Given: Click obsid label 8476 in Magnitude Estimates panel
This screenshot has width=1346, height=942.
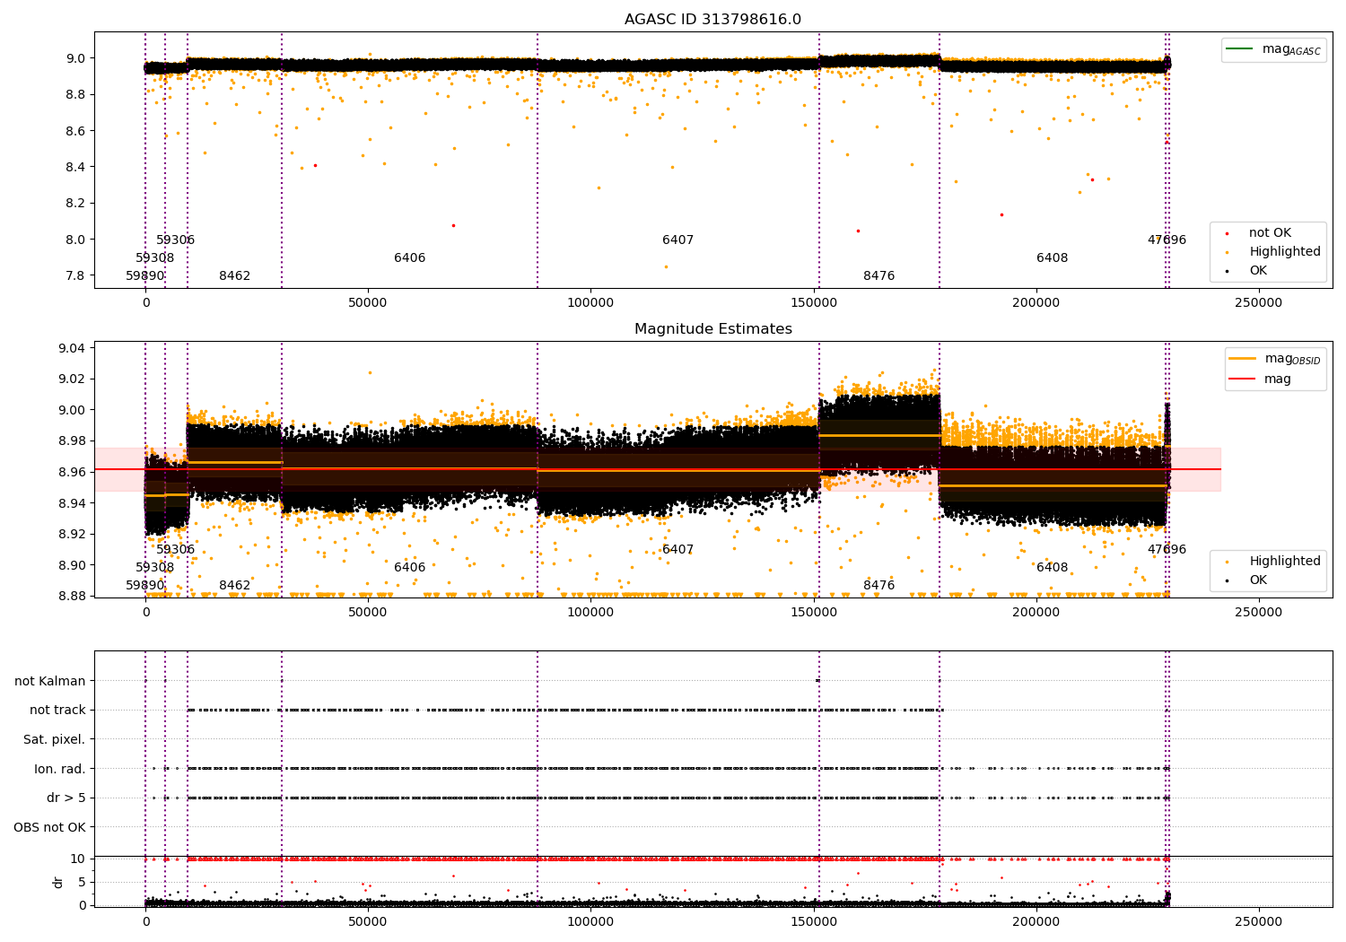Looking at the screenshot, I should 879,586.
